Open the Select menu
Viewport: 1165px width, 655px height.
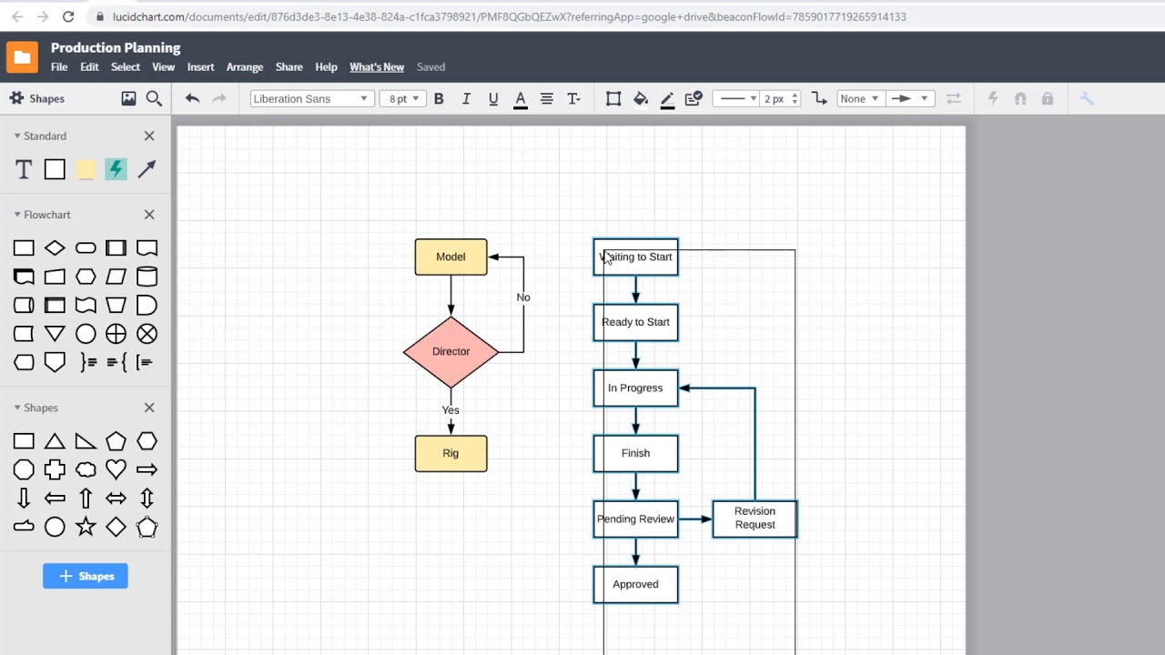click(126, 66)
